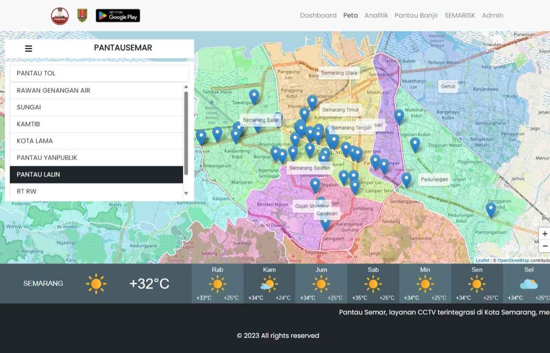Click the sunny icon beside SEMARANG
Screen dimensions: 550x353
pos(96,283)
